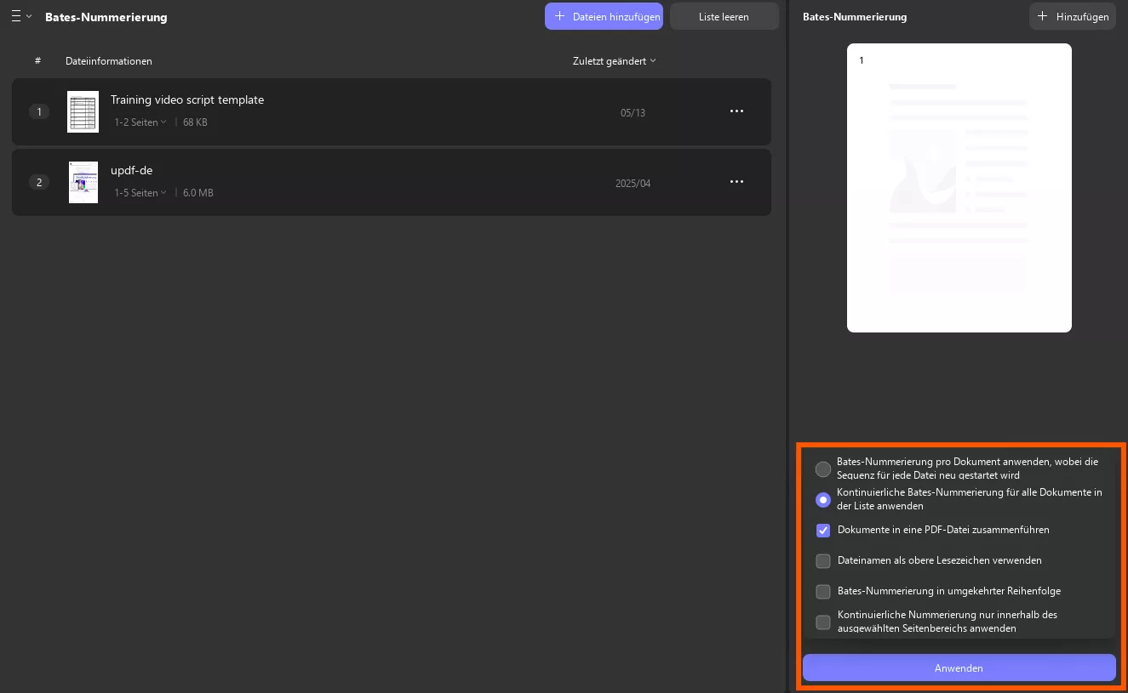
Task: Enable Dateinamen als obere Lesezeichen verwenden
Action: 823,560
